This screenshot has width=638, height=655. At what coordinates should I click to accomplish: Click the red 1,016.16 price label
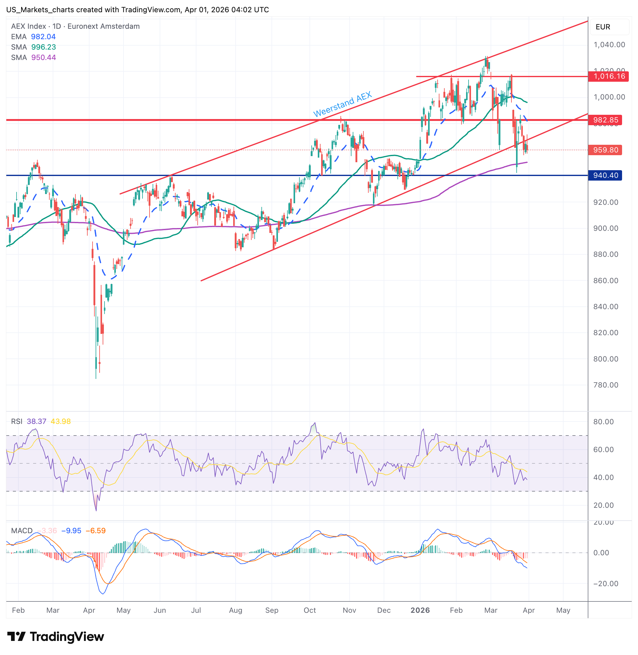pos(609,76)
